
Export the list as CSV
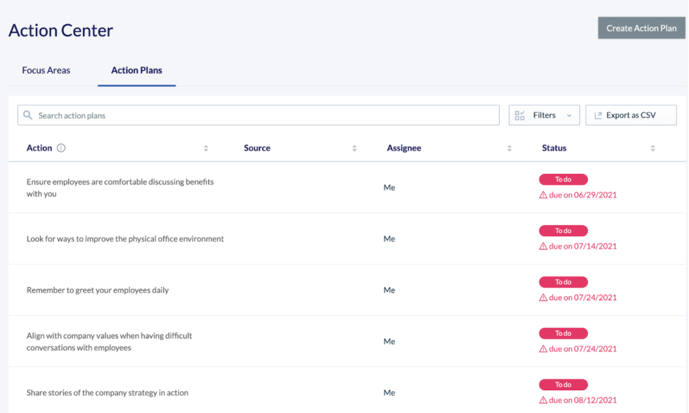(x=631, y=115)
